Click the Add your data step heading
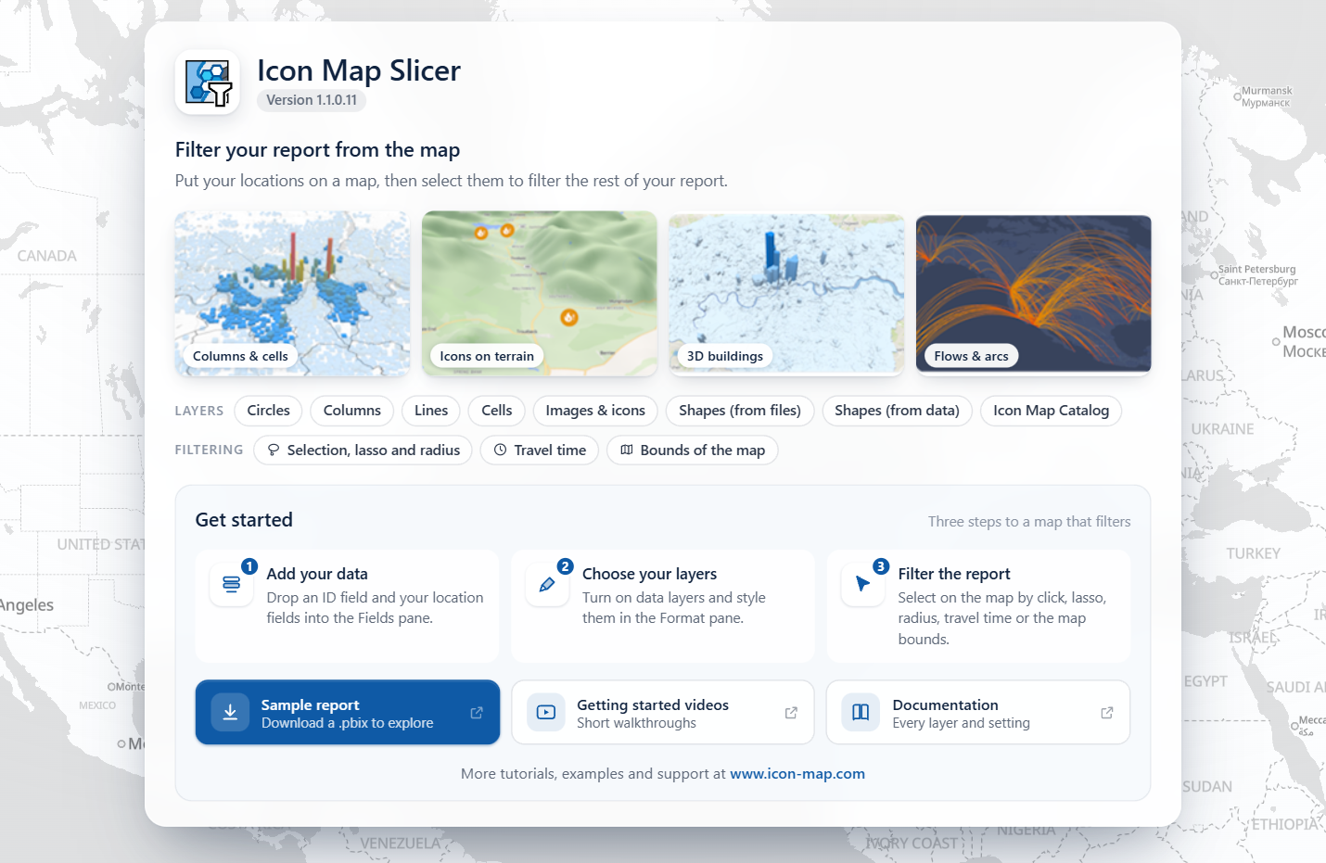The width and height of the screenshot is (1326, 863). [x=317, y=574]
